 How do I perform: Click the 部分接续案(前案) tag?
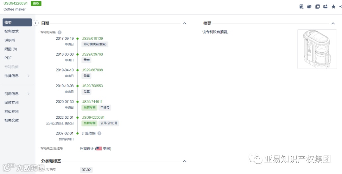point(95,44)
